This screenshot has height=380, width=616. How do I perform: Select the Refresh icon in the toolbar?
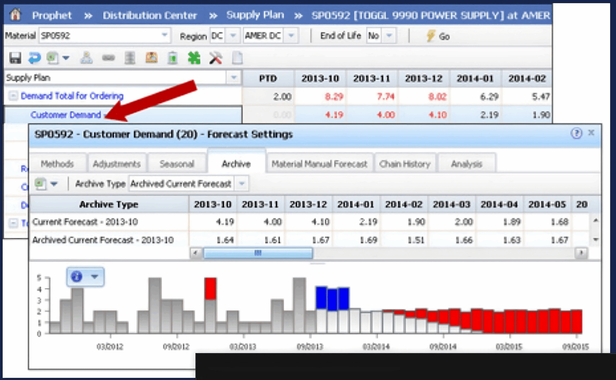point(34,58)
